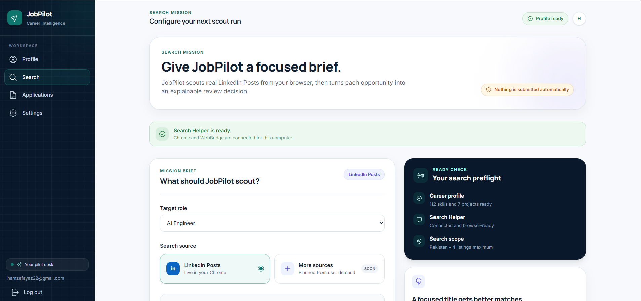This screenshot has width=641, height=301.
Task: Click 'Planned from user demand' caption
Action: coord(327,273)
